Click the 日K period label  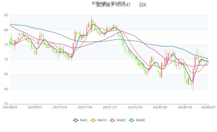(143, 5)
